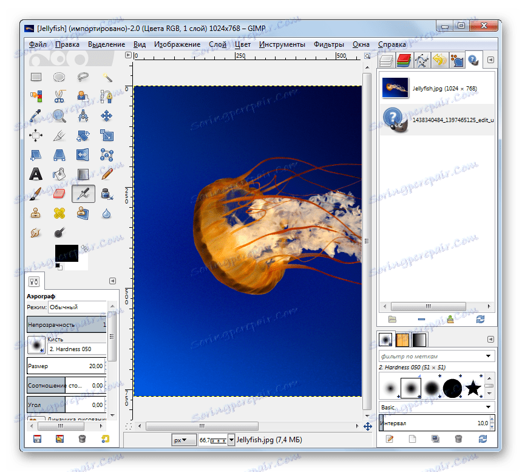Pick the star-shaped brush thumbnail
The image size is (522, 472).
click(473, 388)
